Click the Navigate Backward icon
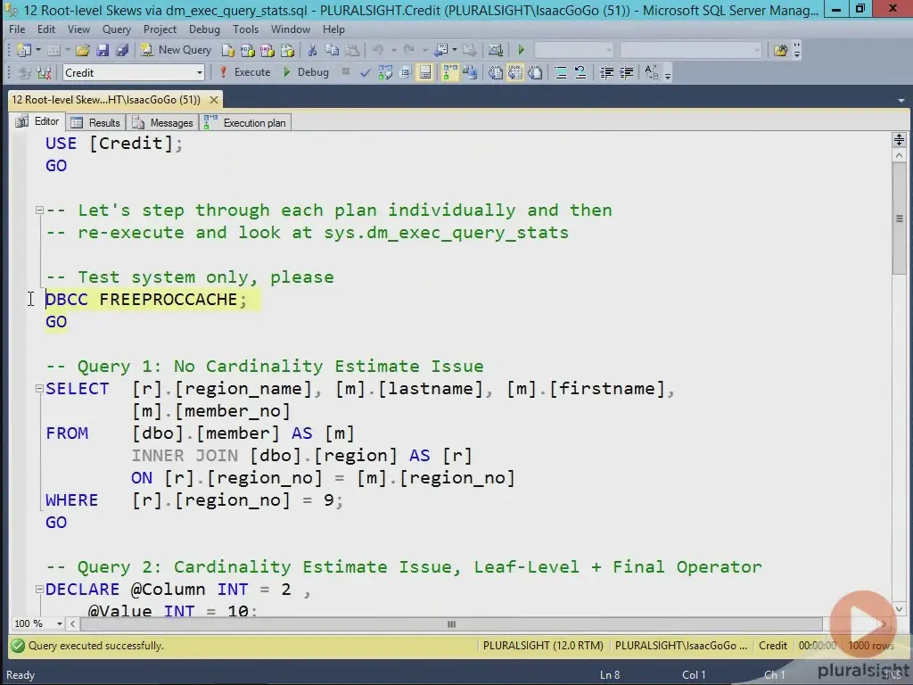 coord(441,50)
